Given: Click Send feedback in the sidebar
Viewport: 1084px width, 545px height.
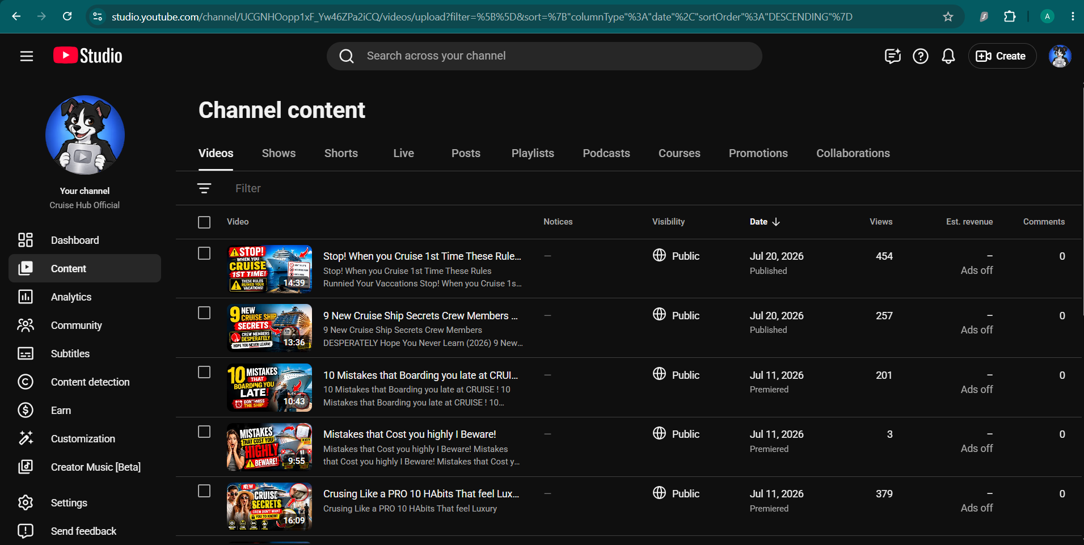Looking at the screenshot, I should point(85,531).
